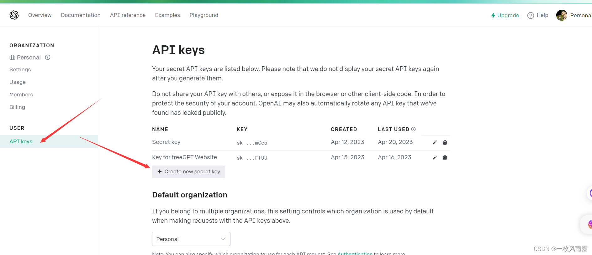Image resolution: width=592 pixels, height=255 pixels.
Task: Open the Personal default organization dropdown
Action: pos(191,239)
